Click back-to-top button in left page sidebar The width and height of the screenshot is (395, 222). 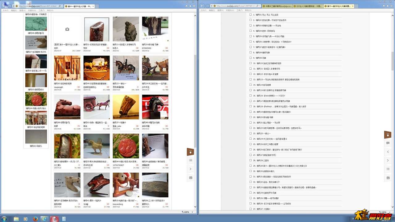coord(190,152)
